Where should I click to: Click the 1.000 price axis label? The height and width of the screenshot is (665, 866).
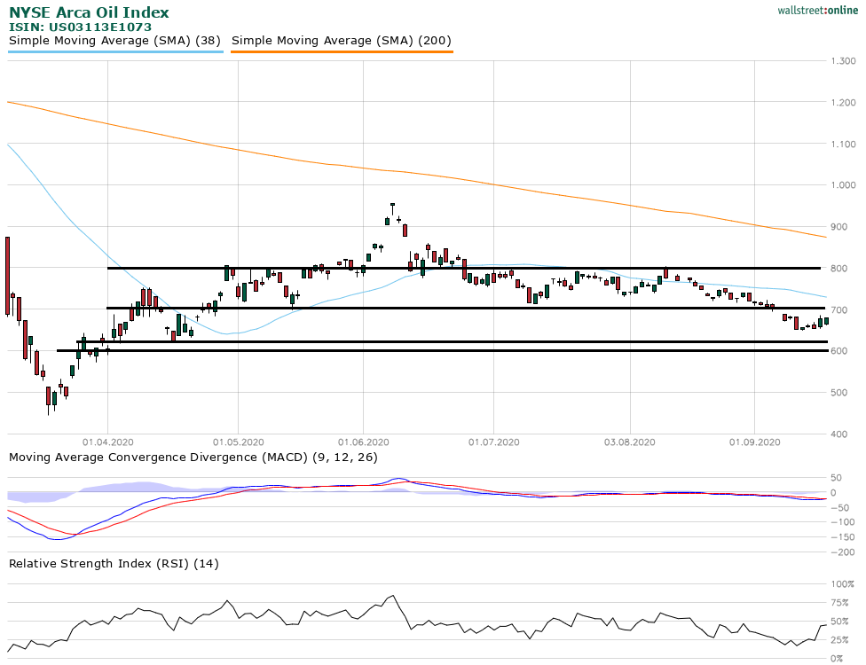842,185
